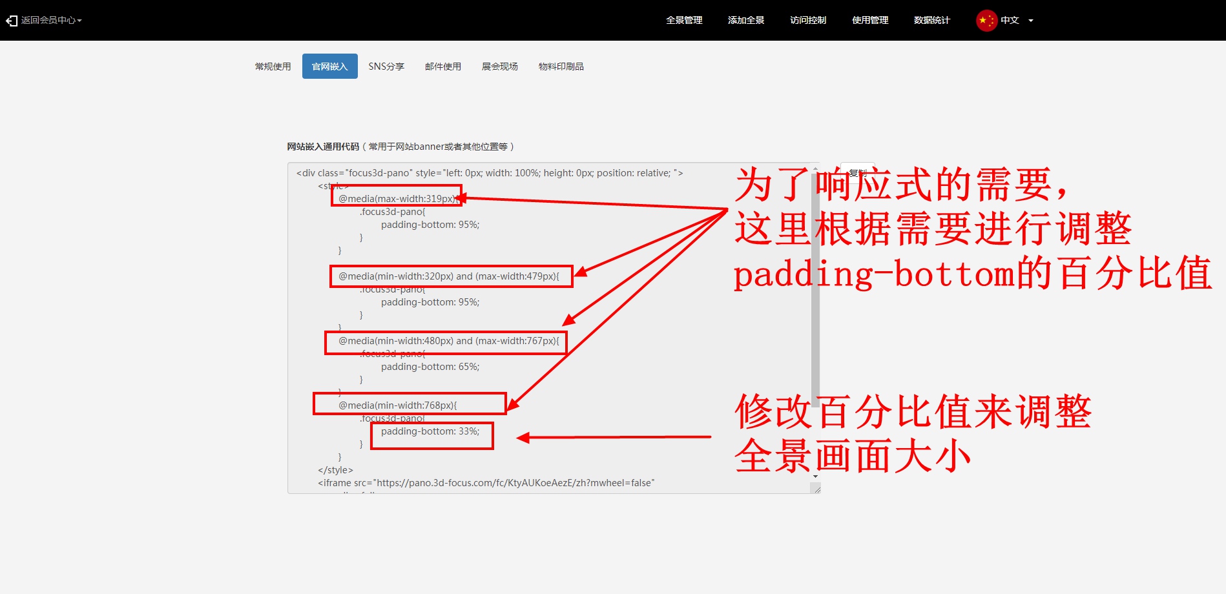Screen dimensions: 1226x594
Task: Open the 中文 language dropdown arrow
Action: (1031, 21)
